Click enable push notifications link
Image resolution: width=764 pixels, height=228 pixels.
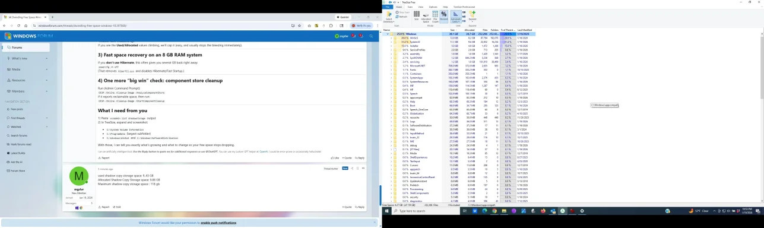pos(218,223)
